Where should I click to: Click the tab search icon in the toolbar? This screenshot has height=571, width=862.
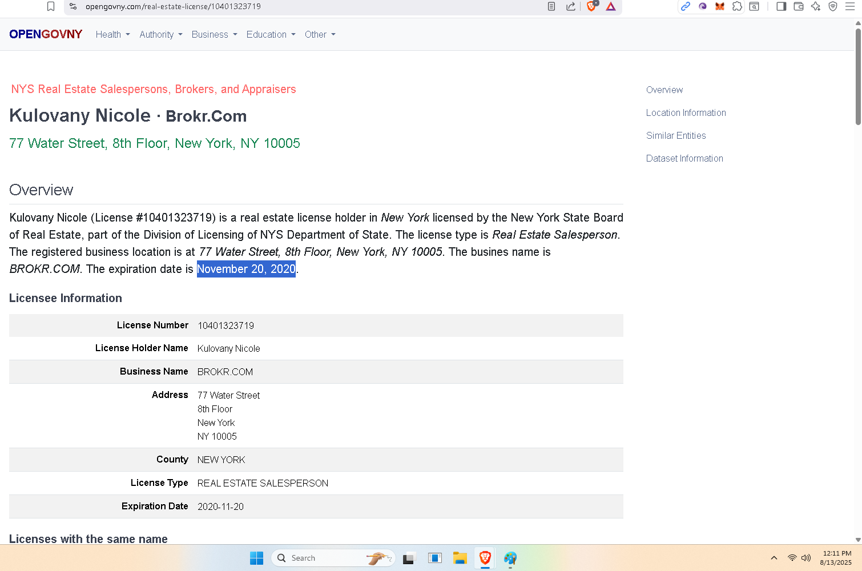coord(754,6)
